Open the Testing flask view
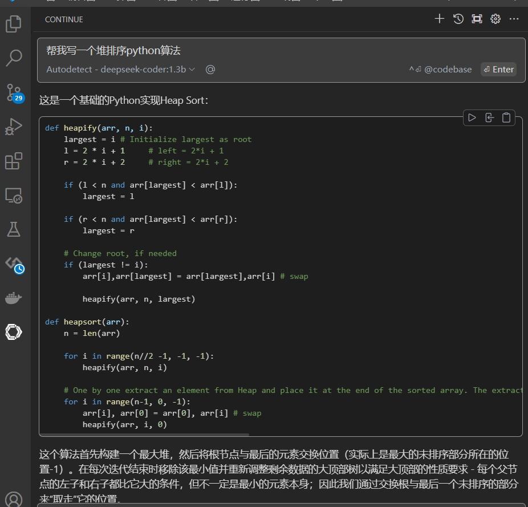 pyautogui.click(x=14, y=229)
